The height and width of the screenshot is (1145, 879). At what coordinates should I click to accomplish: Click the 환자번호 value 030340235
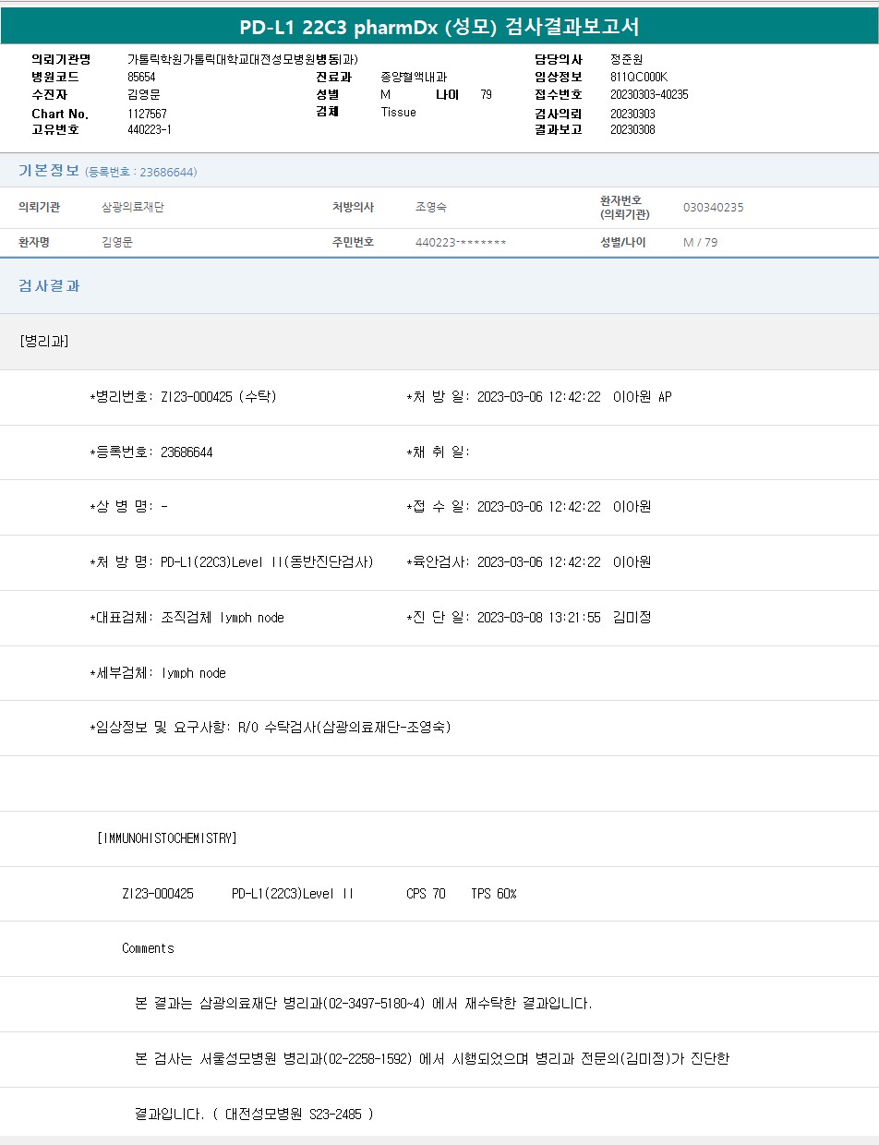pyautogui.click(x=713, y=208)
